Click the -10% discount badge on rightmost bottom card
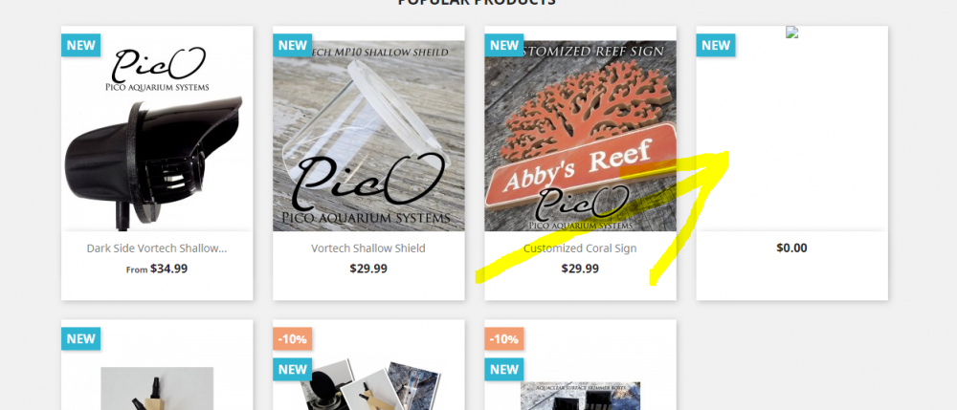This screenshot has width=957, height=410. pyautogui.click(x=504, y=338)
